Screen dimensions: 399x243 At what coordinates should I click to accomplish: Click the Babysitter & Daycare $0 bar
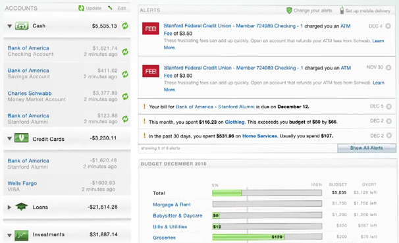click(x=267, y=215)
